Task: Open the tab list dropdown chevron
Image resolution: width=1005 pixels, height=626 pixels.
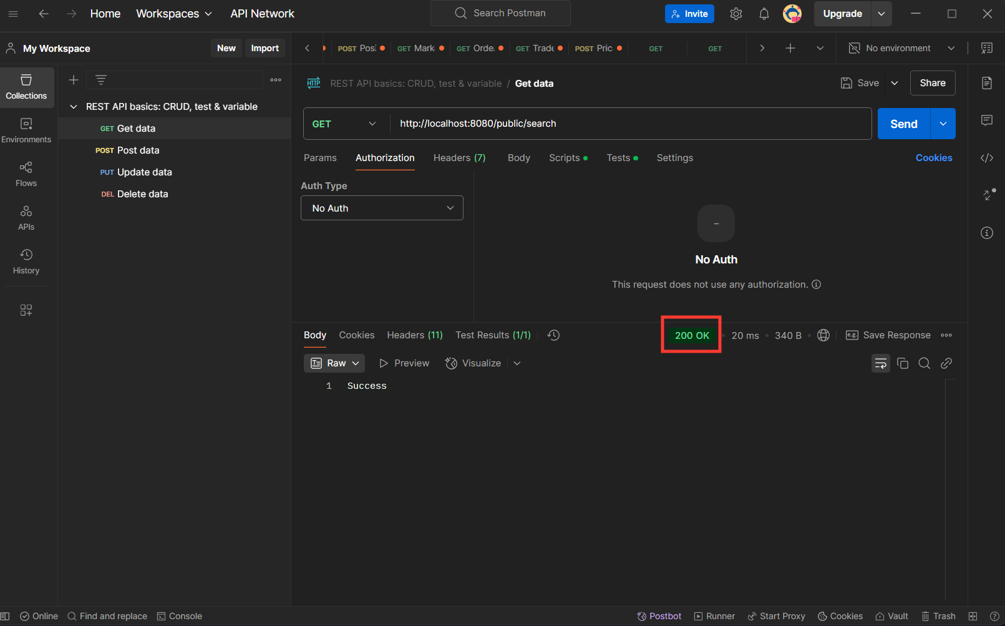Action: tap(820, 48)
